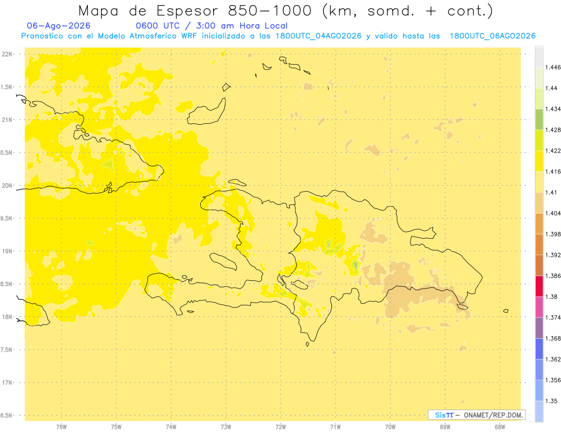Image resolution: width=561 pixels, height=433 pixels.
Task: Click the longitude label "71W"
Action: click(x=335, y=427)
